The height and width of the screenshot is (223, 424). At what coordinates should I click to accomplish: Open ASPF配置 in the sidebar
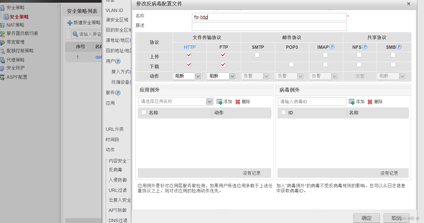17,77
